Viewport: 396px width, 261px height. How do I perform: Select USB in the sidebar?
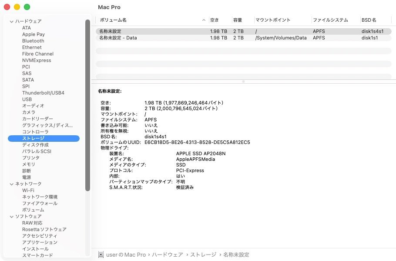[27, 99]
